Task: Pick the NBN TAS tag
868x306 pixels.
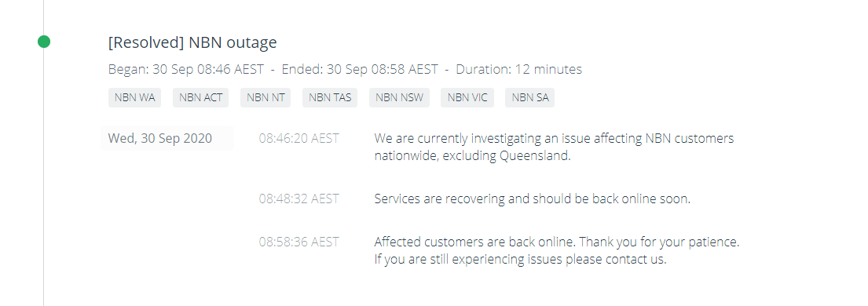Action: [x=330, y=98]
